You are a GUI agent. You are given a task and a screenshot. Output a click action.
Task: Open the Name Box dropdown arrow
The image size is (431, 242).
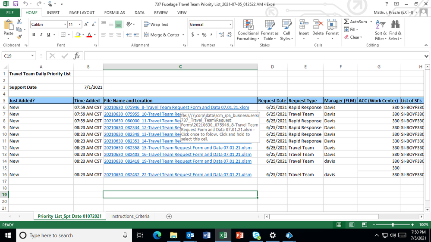point(32,56)
